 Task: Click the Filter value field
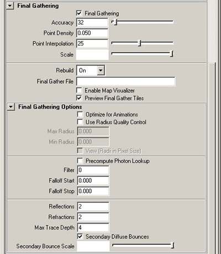point(93,170)
